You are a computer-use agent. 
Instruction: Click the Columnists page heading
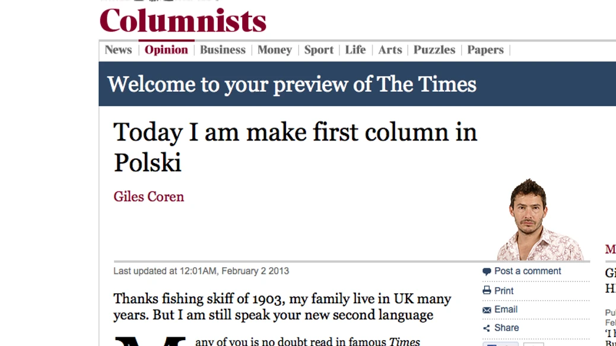click(183, 21)
